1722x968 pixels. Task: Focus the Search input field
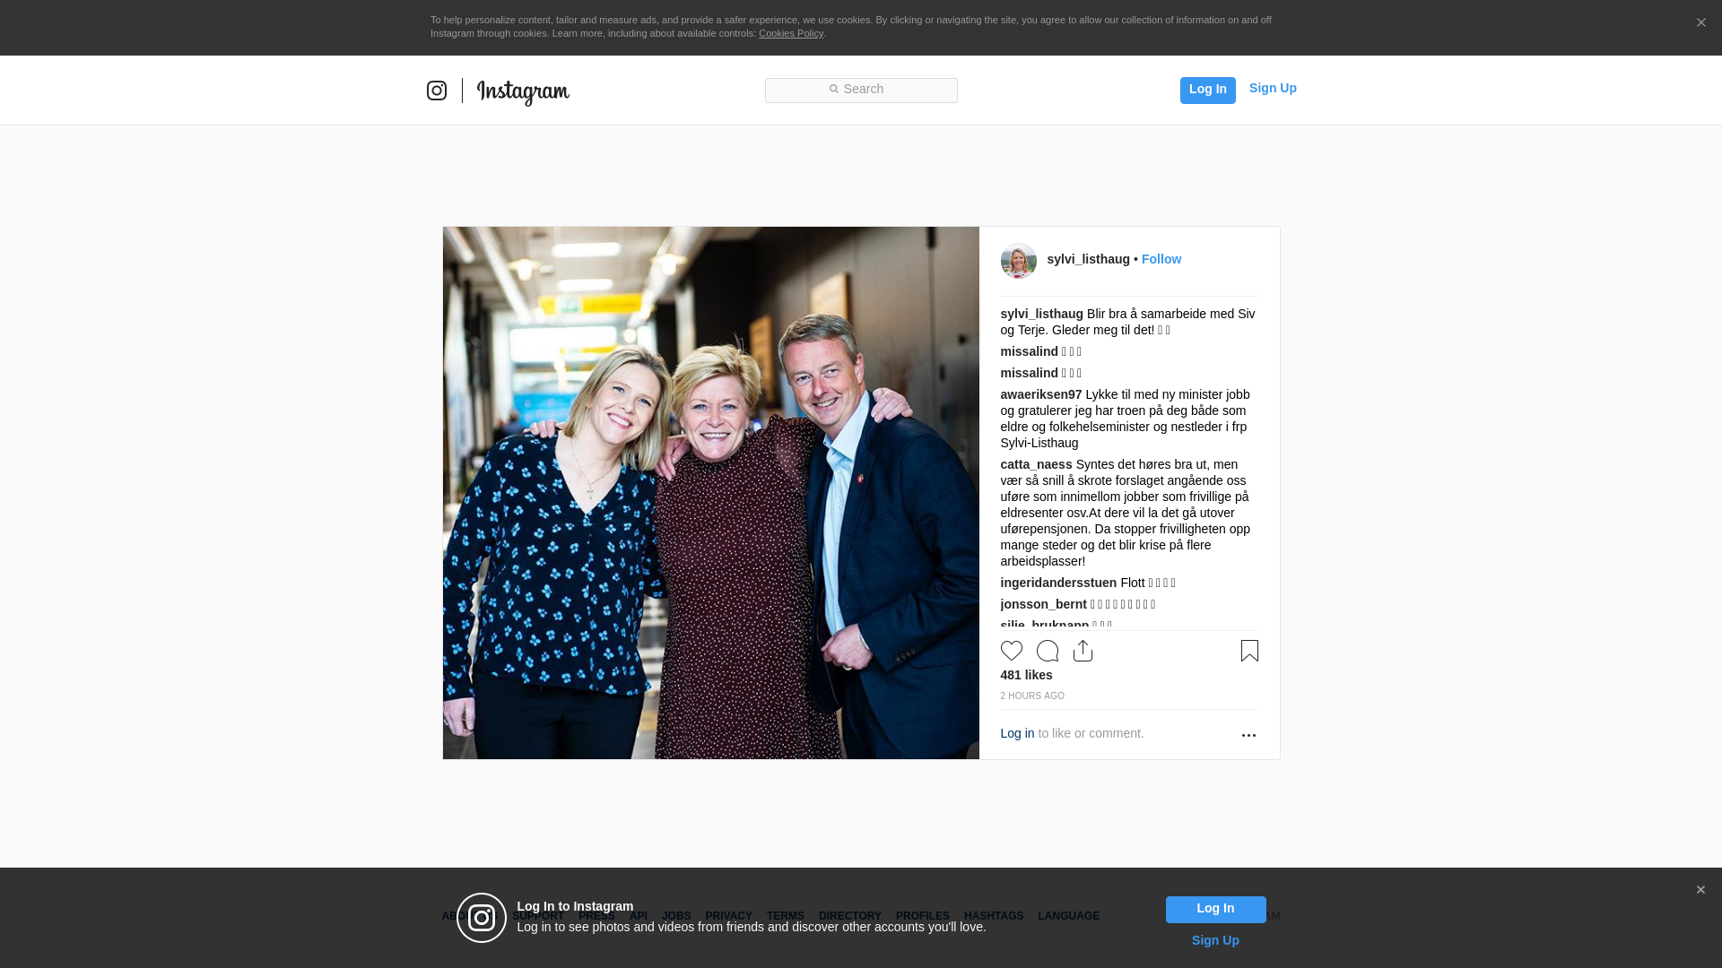pyautogui.click(x=861, y=90)
